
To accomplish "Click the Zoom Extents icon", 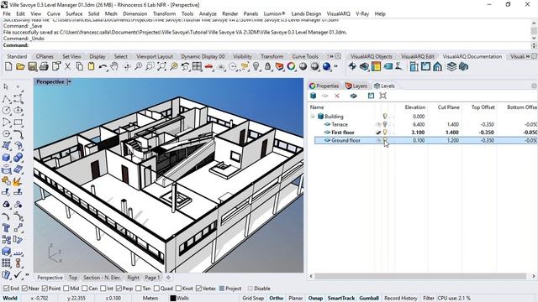I will click(x=161, y=66).
